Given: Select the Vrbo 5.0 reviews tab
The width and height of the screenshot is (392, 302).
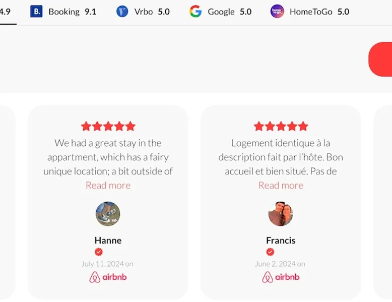Looking at the screenshot, I should (x=143, y=12).
